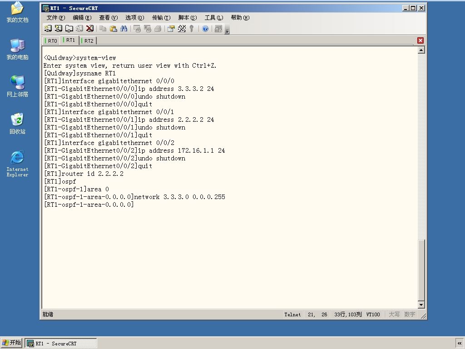Click the blue Help question mark icon
465x349 pixels.
[205, 29]
